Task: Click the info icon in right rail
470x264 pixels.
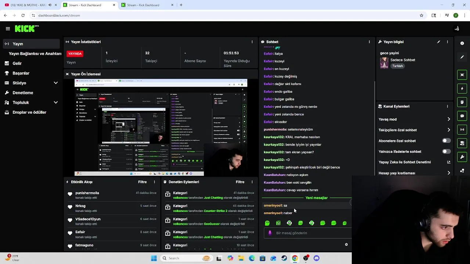Action: [x=462, y=43]
